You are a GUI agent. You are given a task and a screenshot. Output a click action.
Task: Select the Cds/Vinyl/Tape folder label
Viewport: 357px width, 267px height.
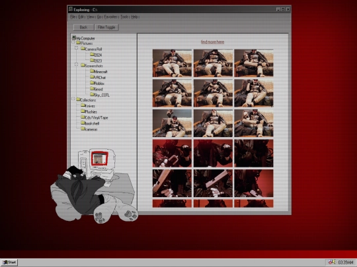(x=97, y=117)
